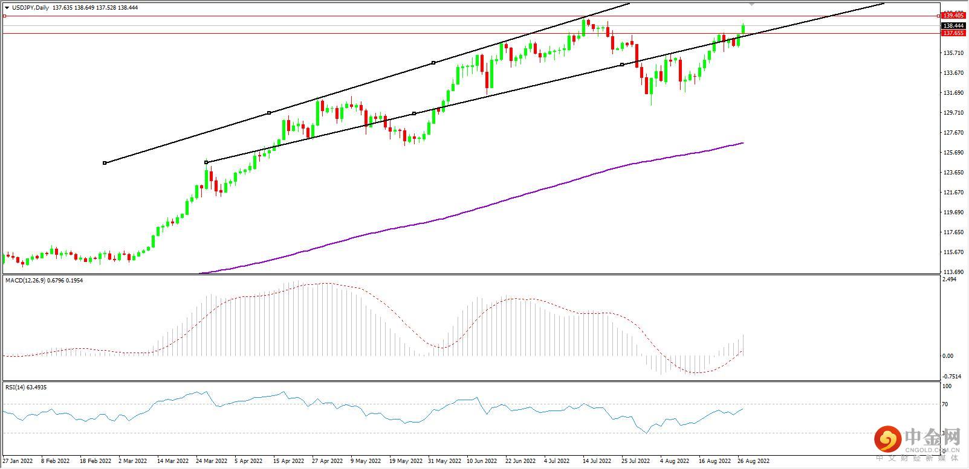Click the 14 Jul 2022 date label
The width and height of the screenshot is (969, 469).
click(x=598, y=461)
